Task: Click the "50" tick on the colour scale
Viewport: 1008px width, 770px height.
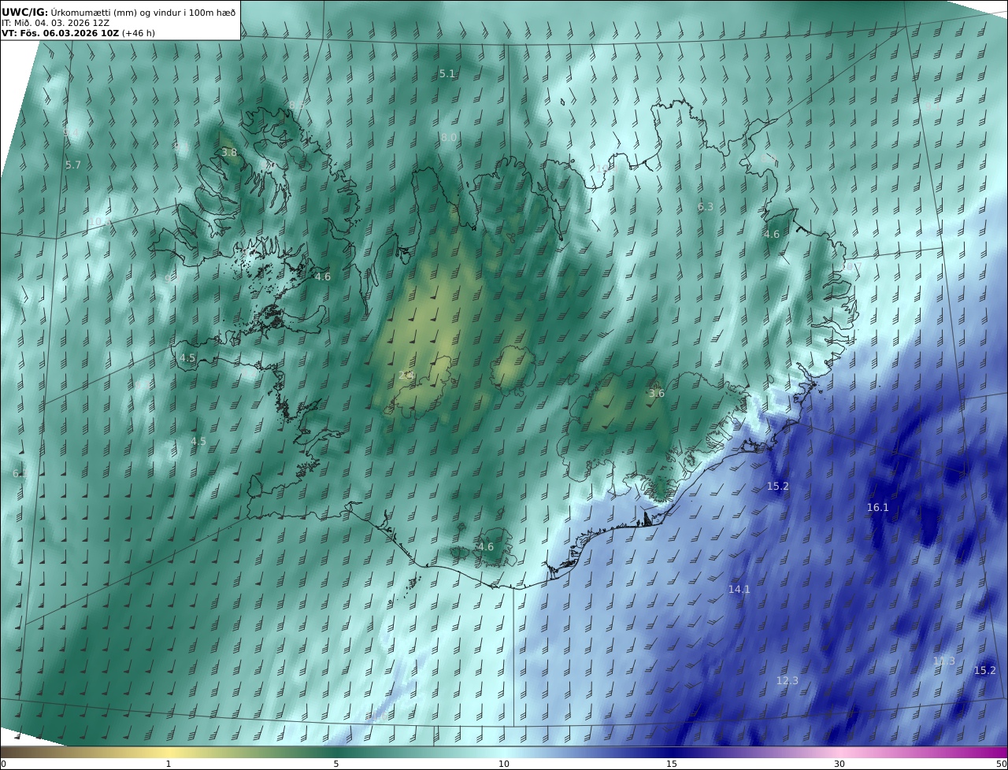Action: click(x=1001, y=764)
